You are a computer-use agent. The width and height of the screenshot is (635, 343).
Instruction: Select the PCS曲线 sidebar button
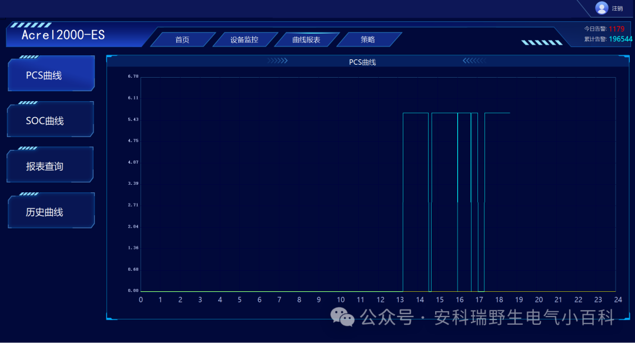[x=51, y=74]
